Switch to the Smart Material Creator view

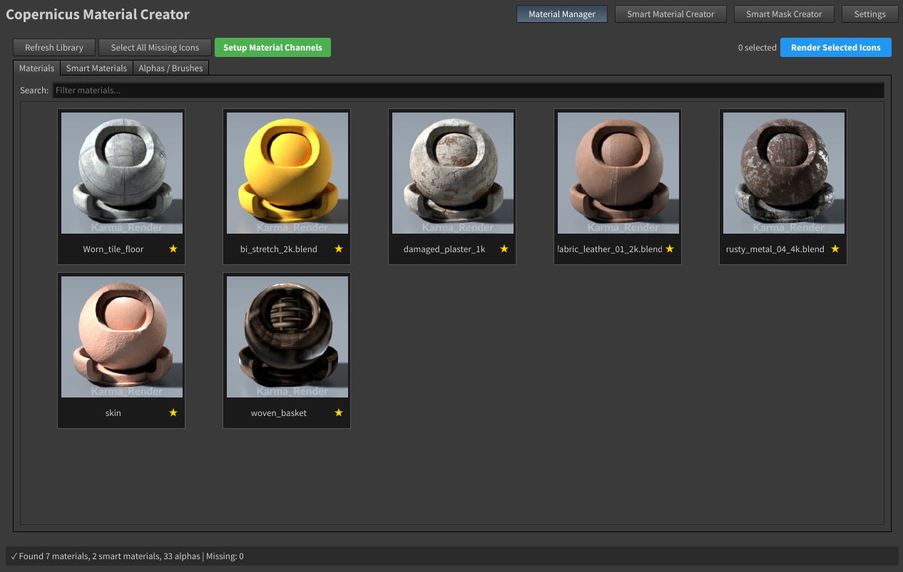coord(670,14)
